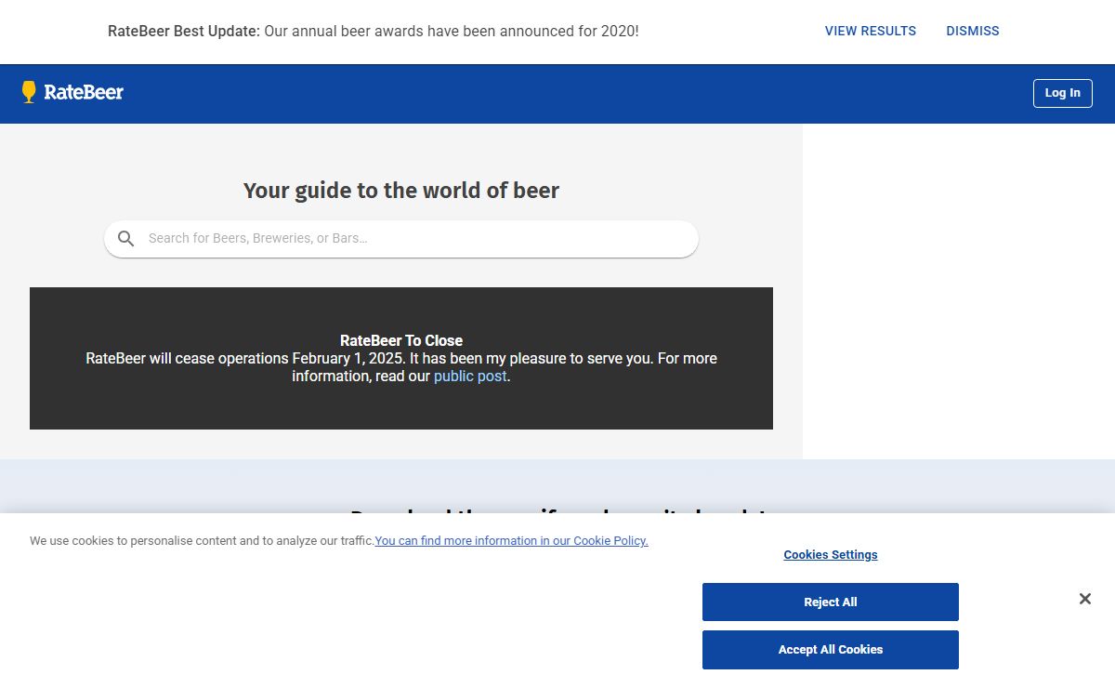
Task: Click the 'Your guide to the world of beer' heading
Action: pyautogui.click(x=401, y=191)
